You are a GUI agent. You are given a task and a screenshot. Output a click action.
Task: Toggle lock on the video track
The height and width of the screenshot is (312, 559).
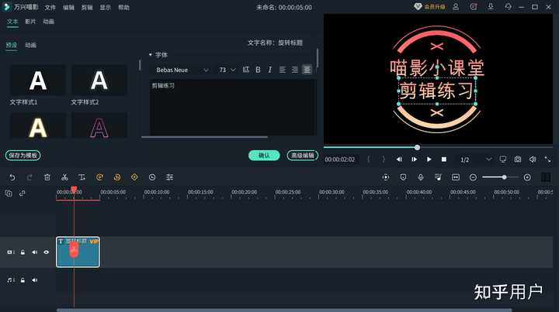tap(23, 252)
